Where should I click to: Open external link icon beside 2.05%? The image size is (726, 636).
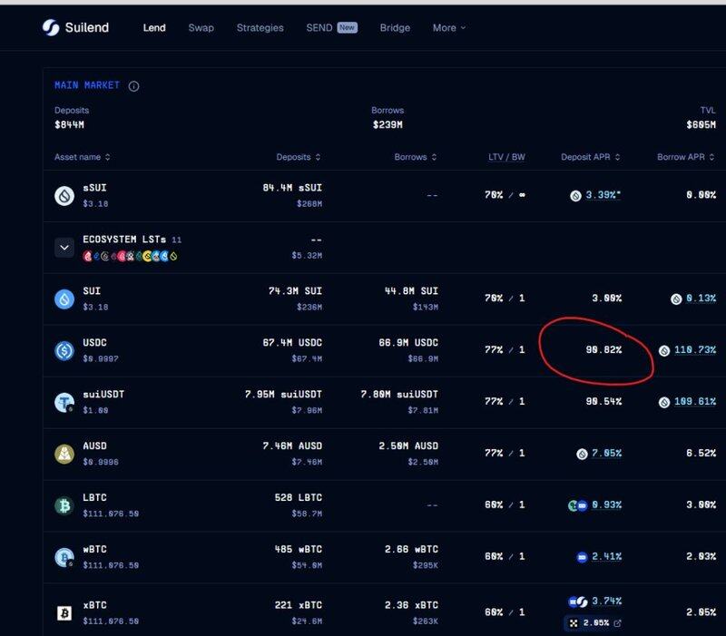click(x=618, y=623)
